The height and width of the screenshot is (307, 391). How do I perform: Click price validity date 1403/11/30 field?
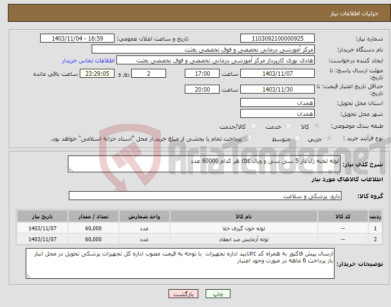278,89
